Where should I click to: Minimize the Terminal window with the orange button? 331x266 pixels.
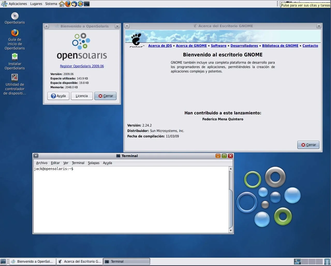point(218,156)
